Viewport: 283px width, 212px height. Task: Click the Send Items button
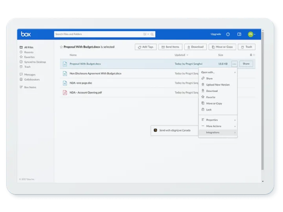click(x=170, y=47)
